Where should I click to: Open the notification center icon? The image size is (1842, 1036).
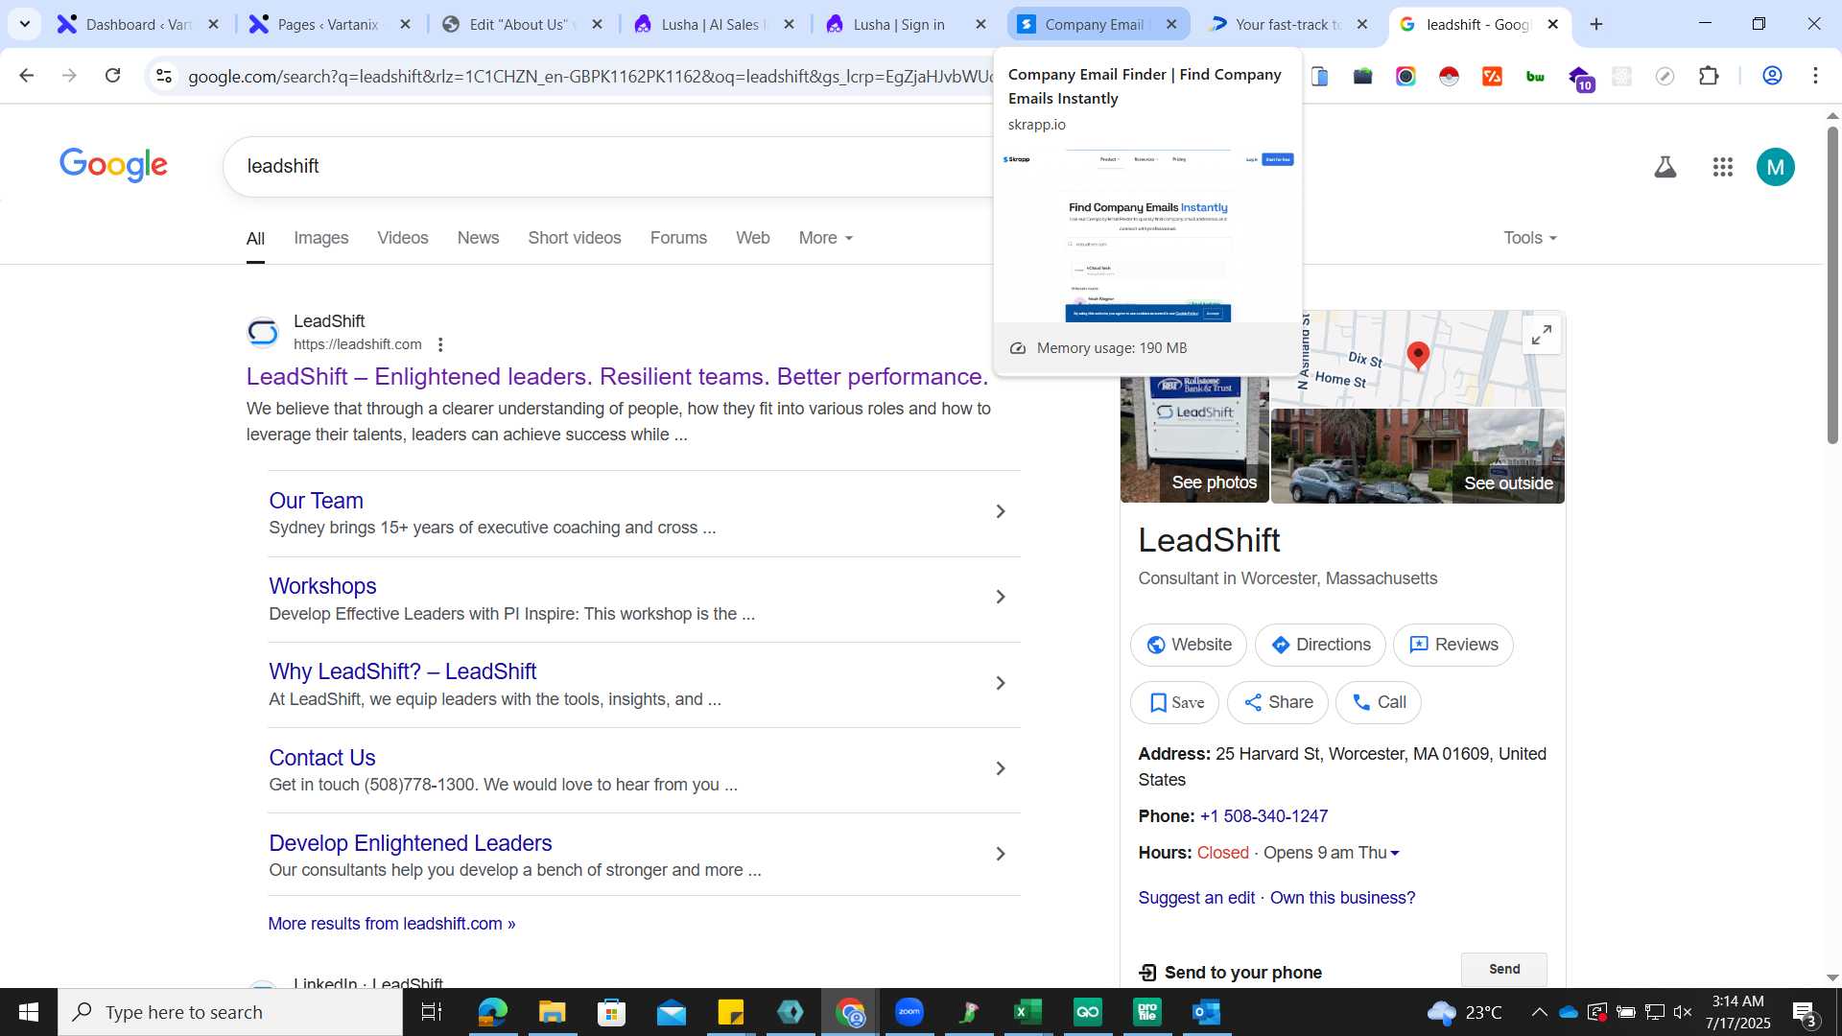coord(1804,1013)
